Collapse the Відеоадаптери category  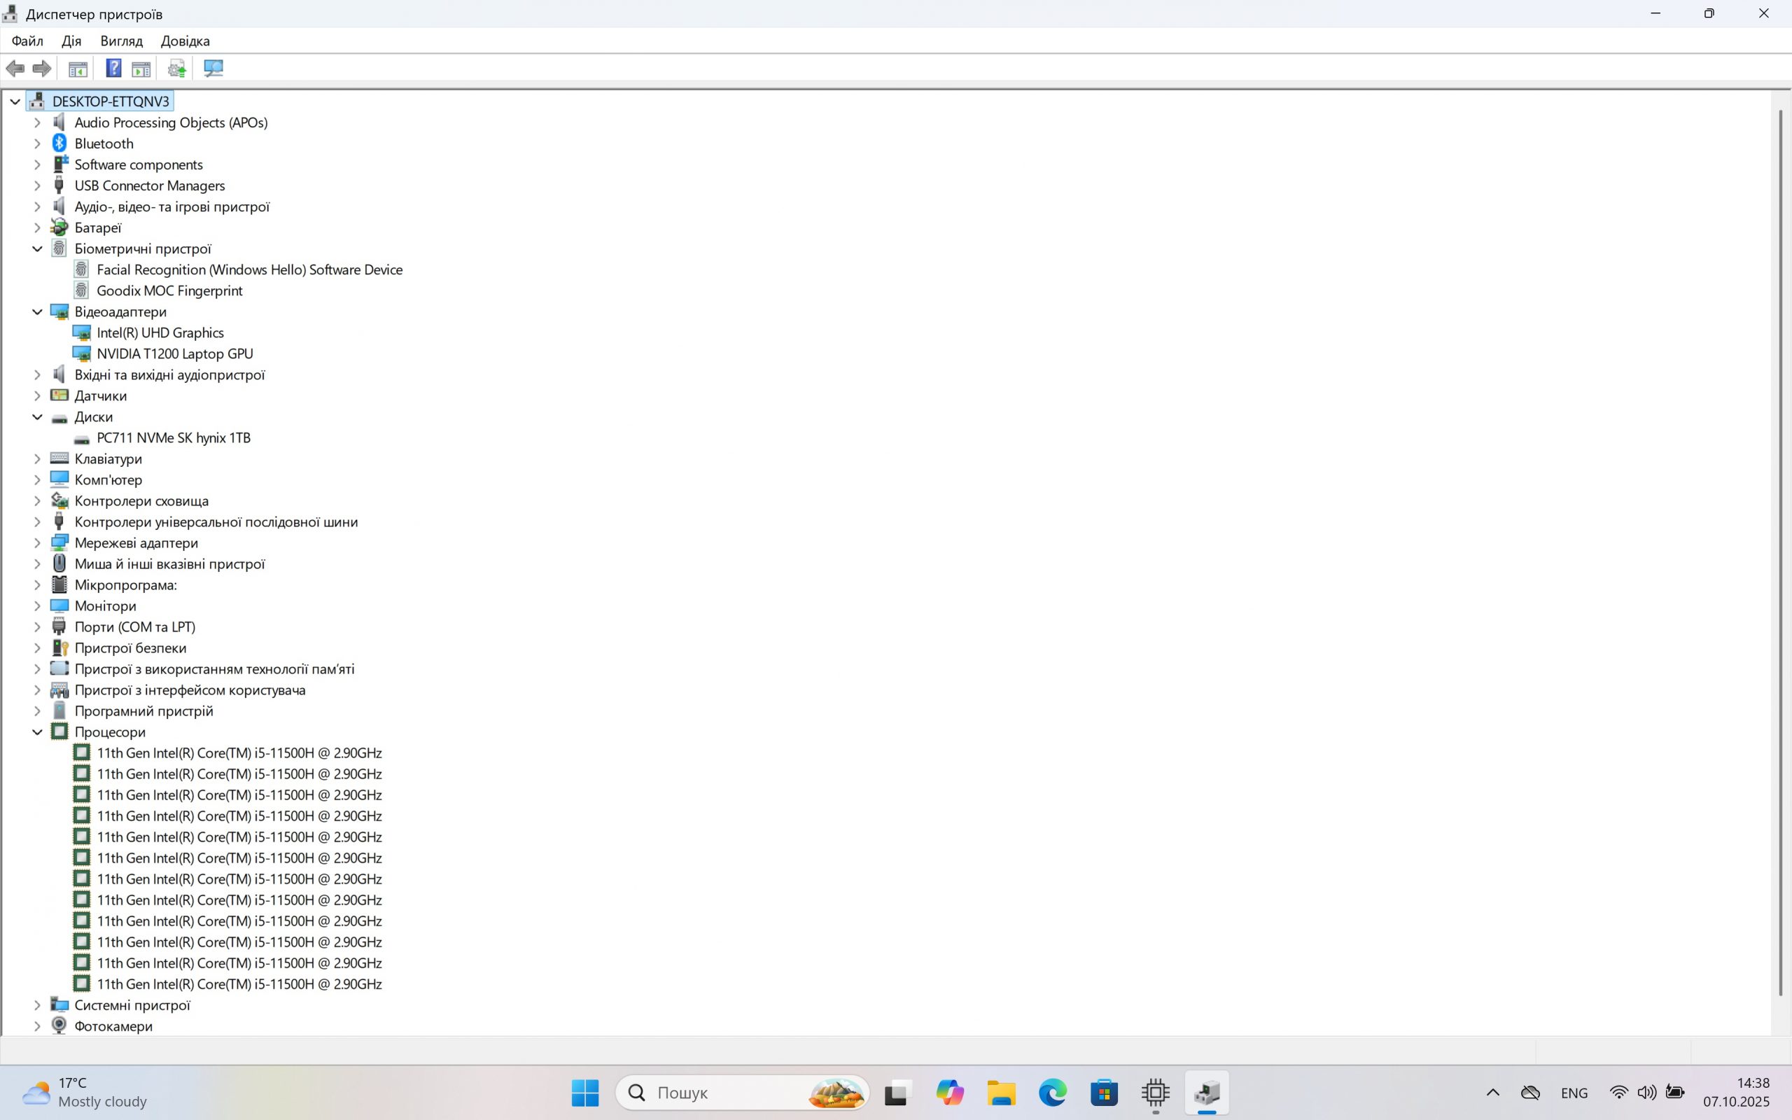pyautogui.click(x=37, y=312)
